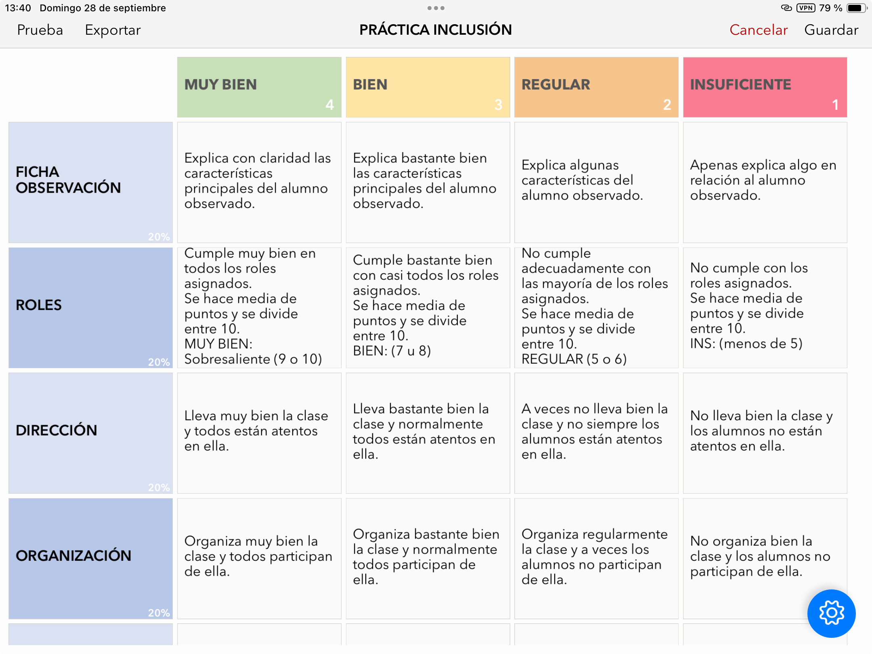Select the red INSUFICIENTE column header

[x=765, y=87]
